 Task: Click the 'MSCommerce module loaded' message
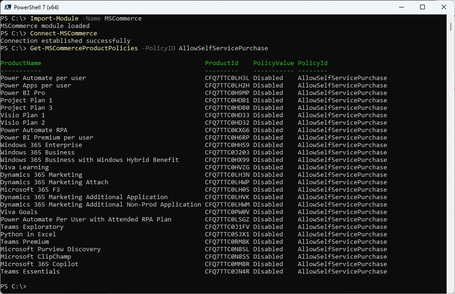coord(45,26)
